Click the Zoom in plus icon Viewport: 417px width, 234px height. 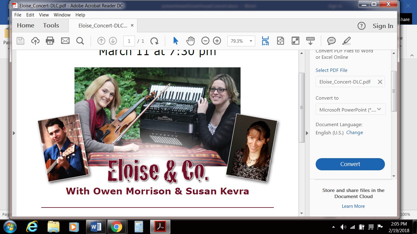(x=217, y=41)
